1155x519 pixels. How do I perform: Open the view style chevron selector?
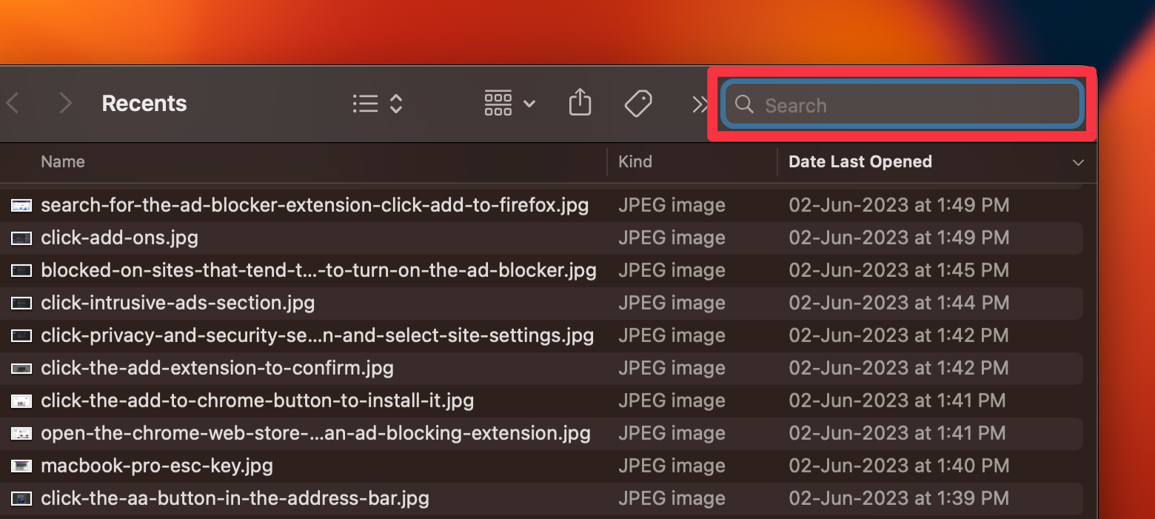click(395, 104)
